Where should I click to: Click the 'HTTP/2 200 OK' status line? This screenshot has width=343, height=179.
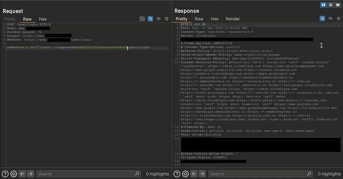[193, 24]
